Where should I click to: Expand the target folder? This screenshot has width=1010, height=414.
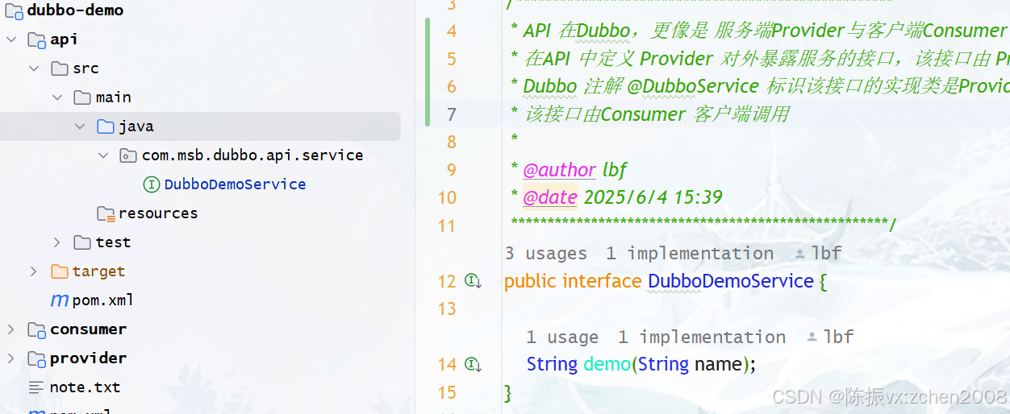click(x=34, y=271)
